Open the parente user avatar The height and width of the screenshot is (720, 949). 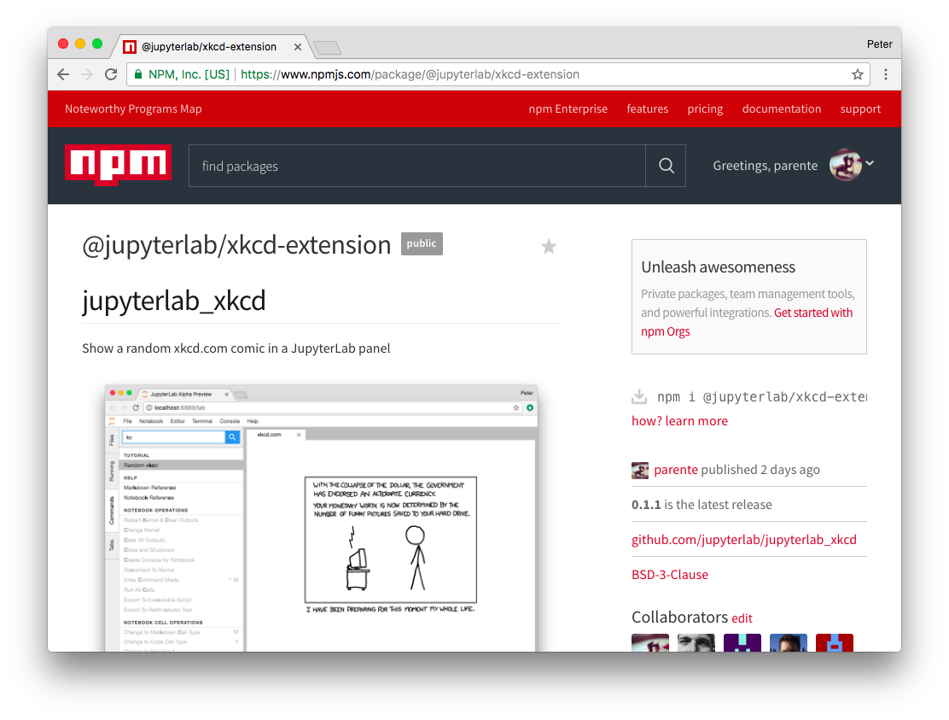click(846, 165)
